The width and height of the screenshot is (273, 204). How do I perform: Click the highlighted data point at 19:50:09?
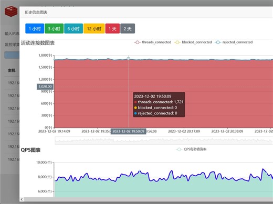point(128,59)
